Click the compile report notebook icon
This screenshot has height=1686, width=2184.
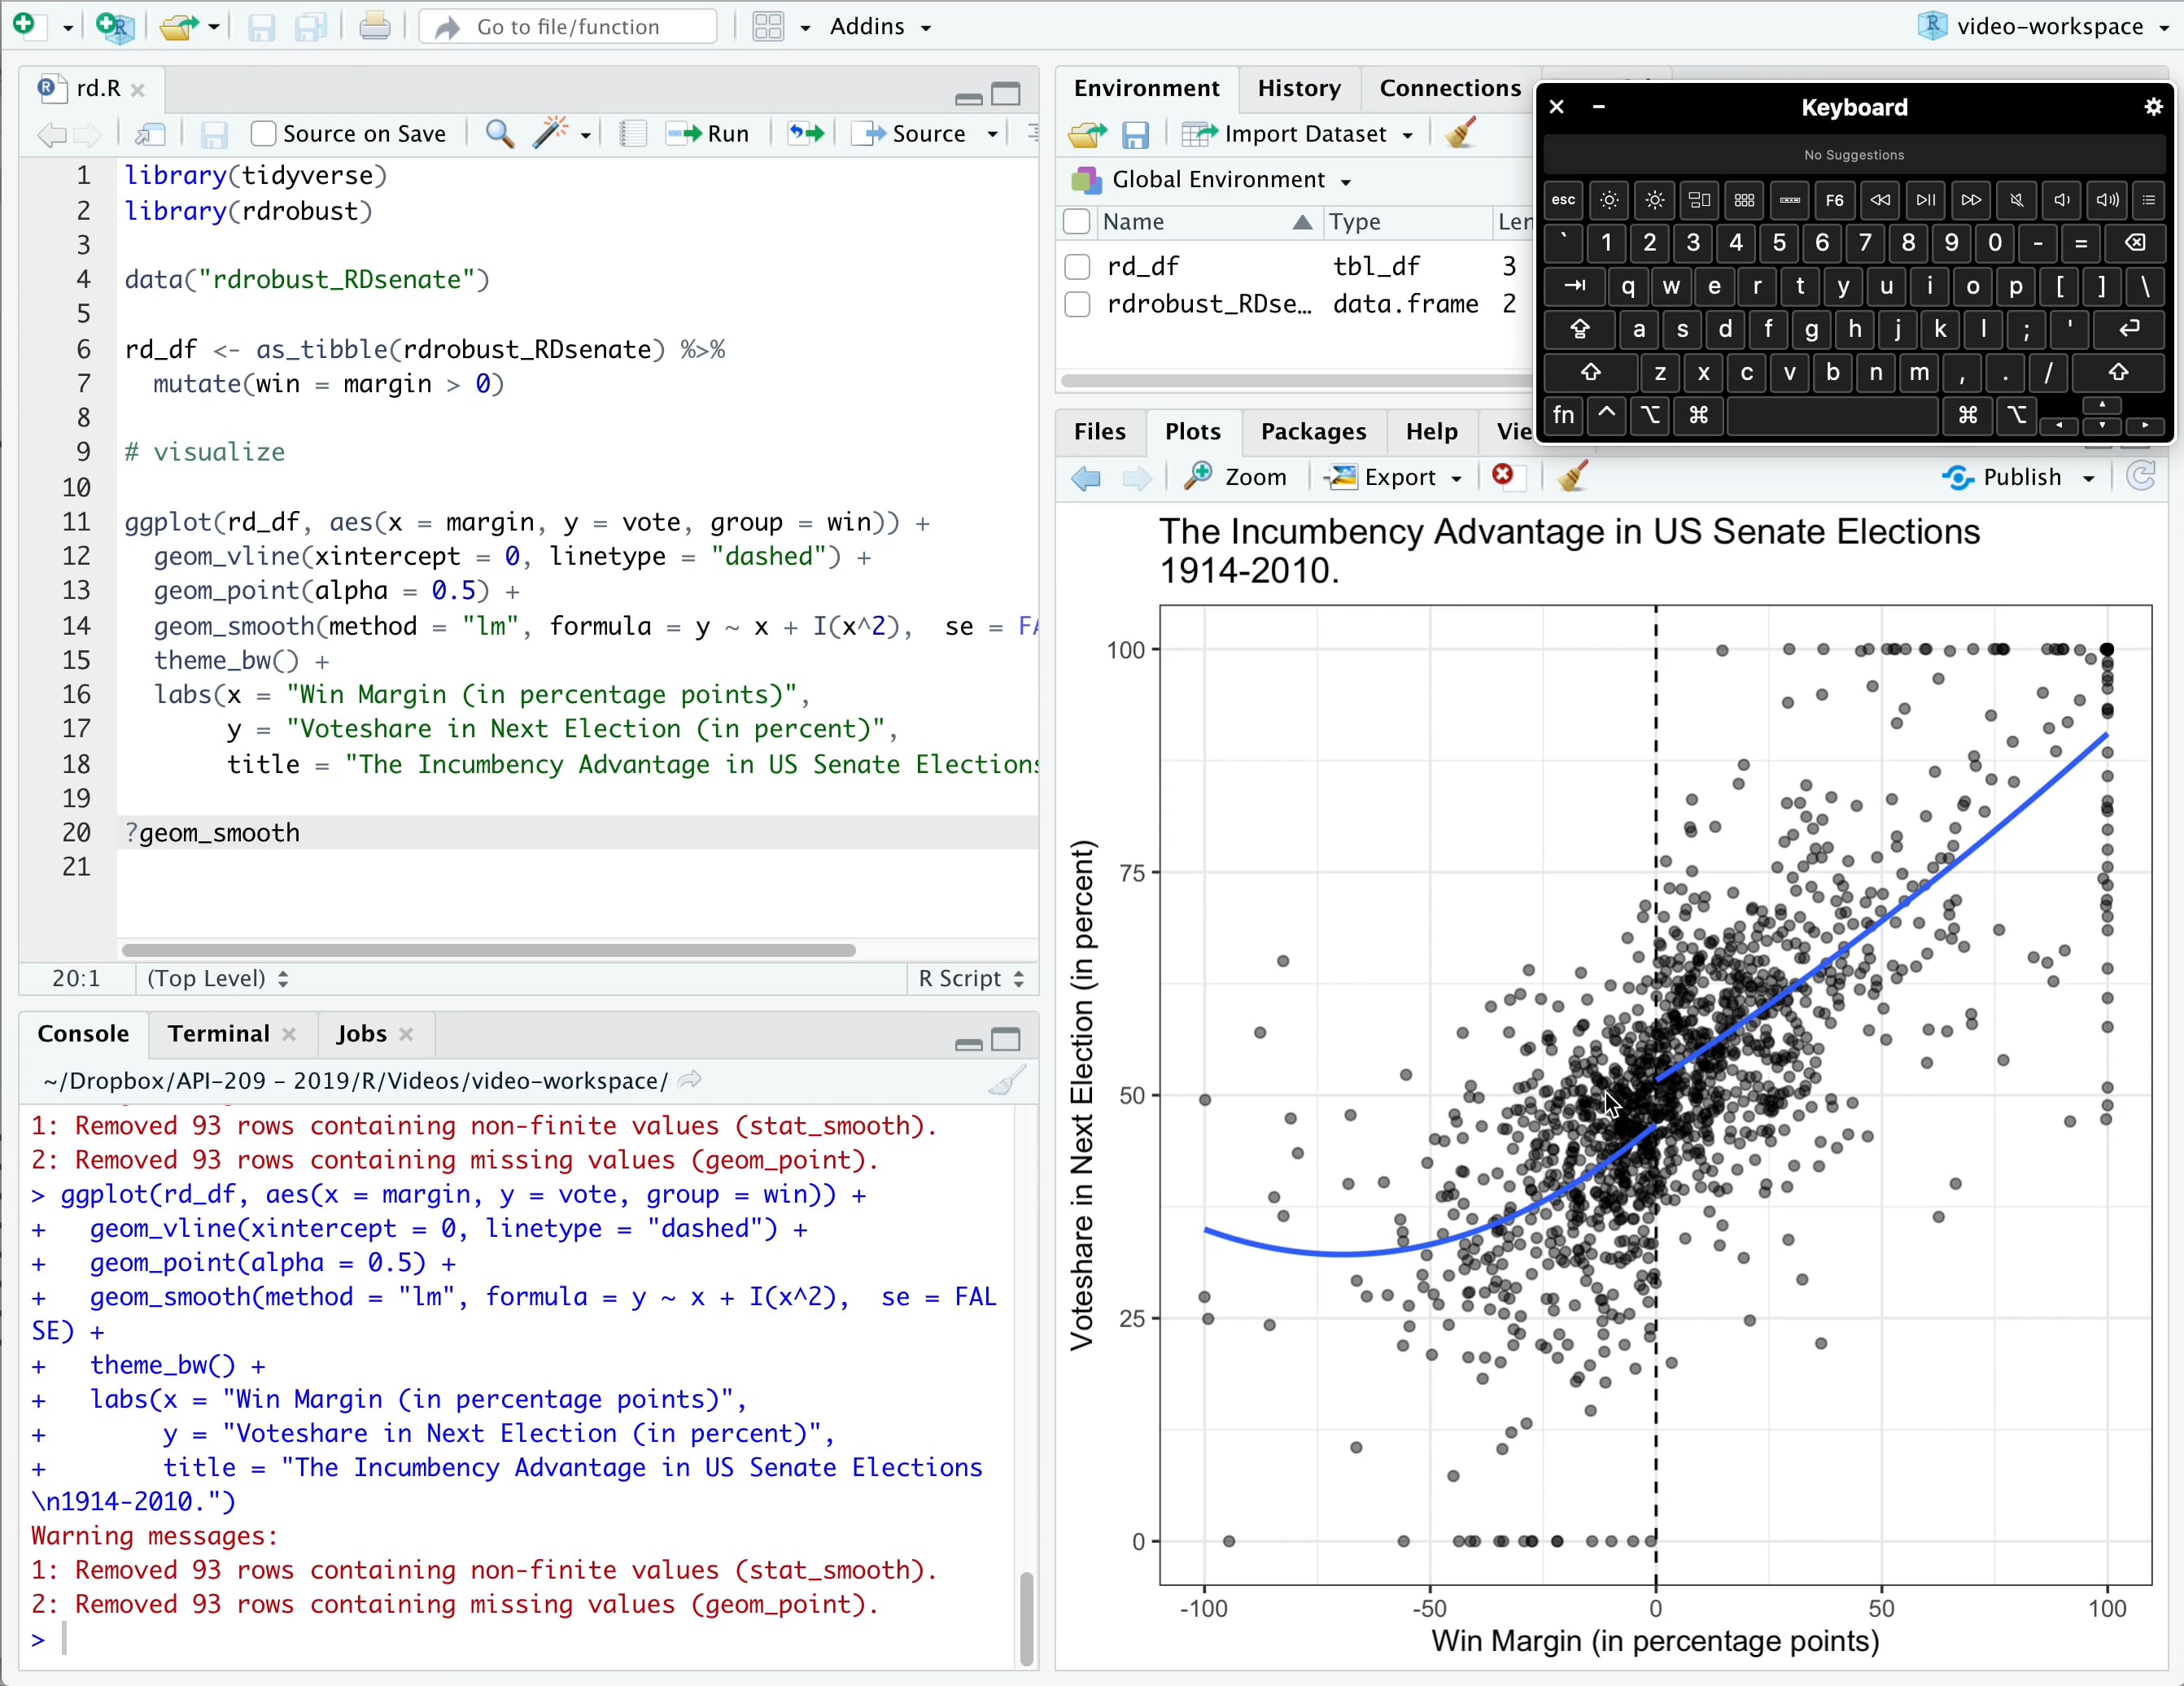(x=633, y=134)
